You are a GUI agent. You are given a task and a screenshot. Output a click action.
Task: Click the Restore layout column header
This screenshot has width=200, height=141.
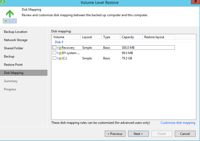tap(158, 37)
